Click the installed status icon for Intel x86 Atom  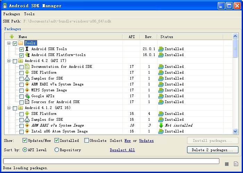tap(161, 131)
